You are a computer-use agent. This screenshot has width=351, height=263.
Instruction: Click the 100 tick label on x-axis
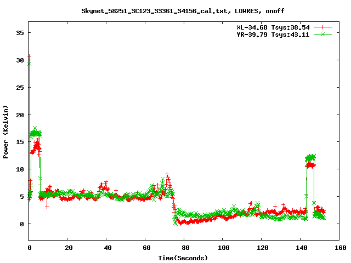tap(223, 248)
